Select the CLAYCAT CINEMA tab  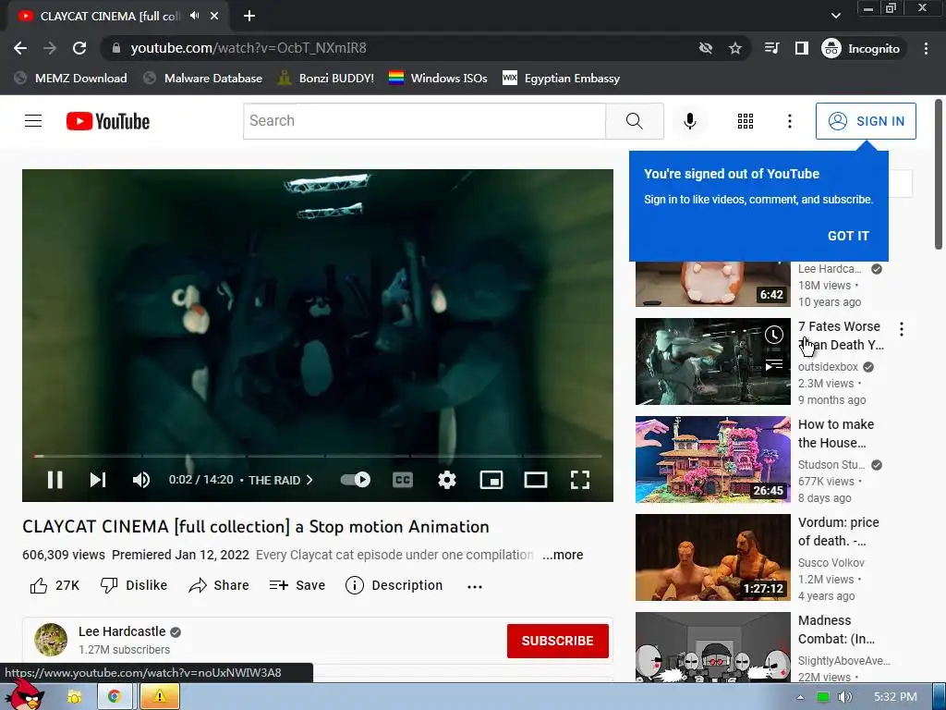click(117, 17)
